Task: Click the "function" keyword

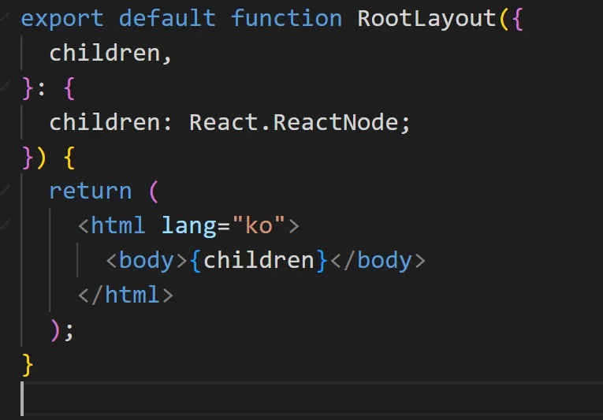Action: click(x=286, y=18)
